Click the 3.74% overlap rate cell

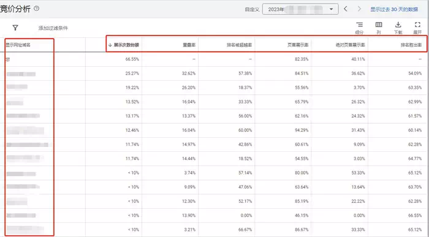point(190,173)
